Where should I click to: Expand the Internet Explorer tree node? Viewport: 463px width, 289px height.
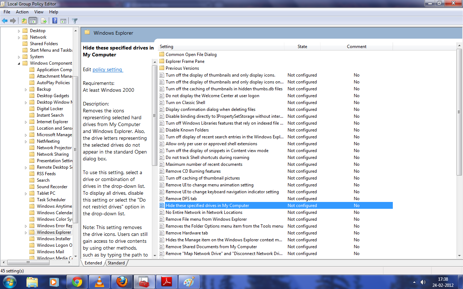[x=26, y=122]
